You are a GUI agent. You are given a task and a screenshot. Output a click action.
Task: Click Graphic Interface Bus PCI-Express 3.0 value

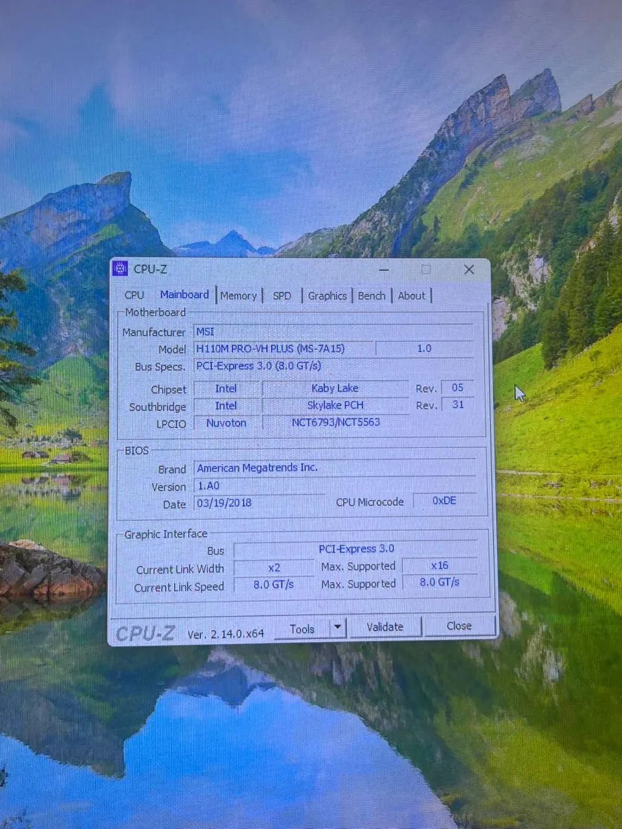tap(356, 549)
